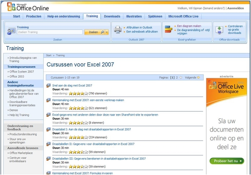The width and height of the screenshot is (251, 175).
Task: Open the Microsoft Office Live tab
Action: point(183,16)
